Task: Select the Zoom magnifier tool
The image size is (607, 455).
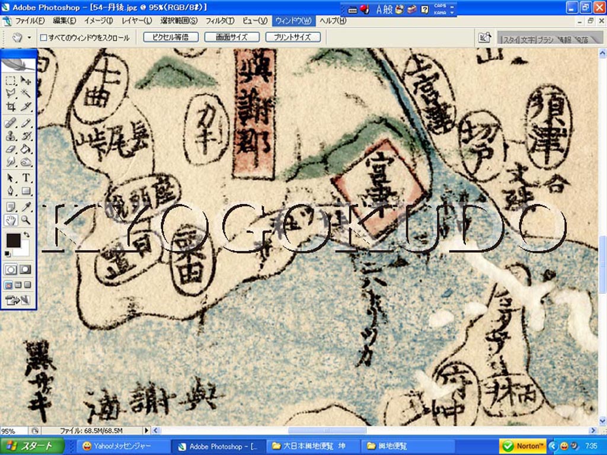Action: point(25,220)
